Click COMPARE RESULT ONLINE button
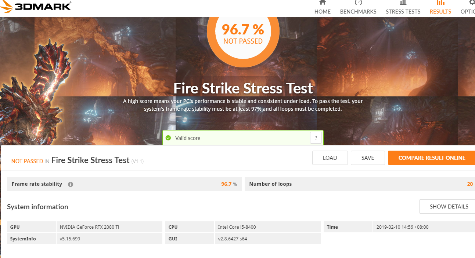Image resolution: width=475 pixels, height=258 pixels. point(431,158)
